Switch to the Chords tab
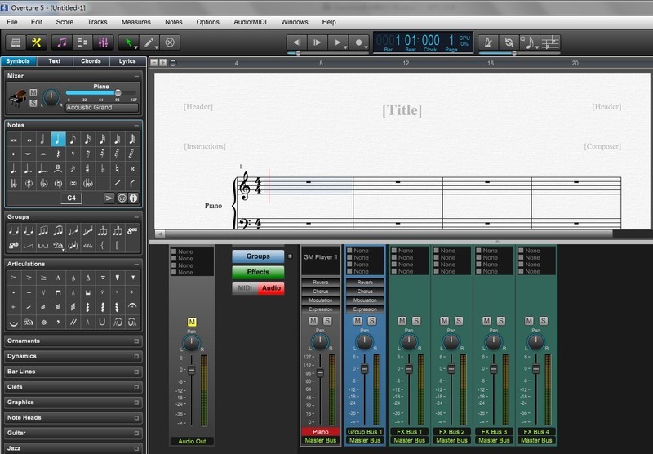This screenshot has width=653, height=454. click(x=91, y=61)
